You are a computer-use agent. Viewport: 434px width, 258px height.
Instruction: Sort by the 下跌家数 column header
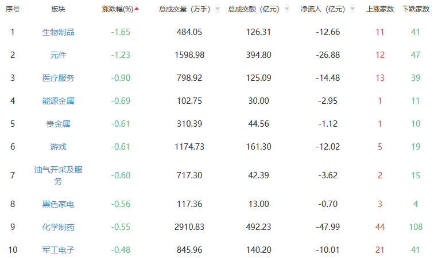point(416,9)
